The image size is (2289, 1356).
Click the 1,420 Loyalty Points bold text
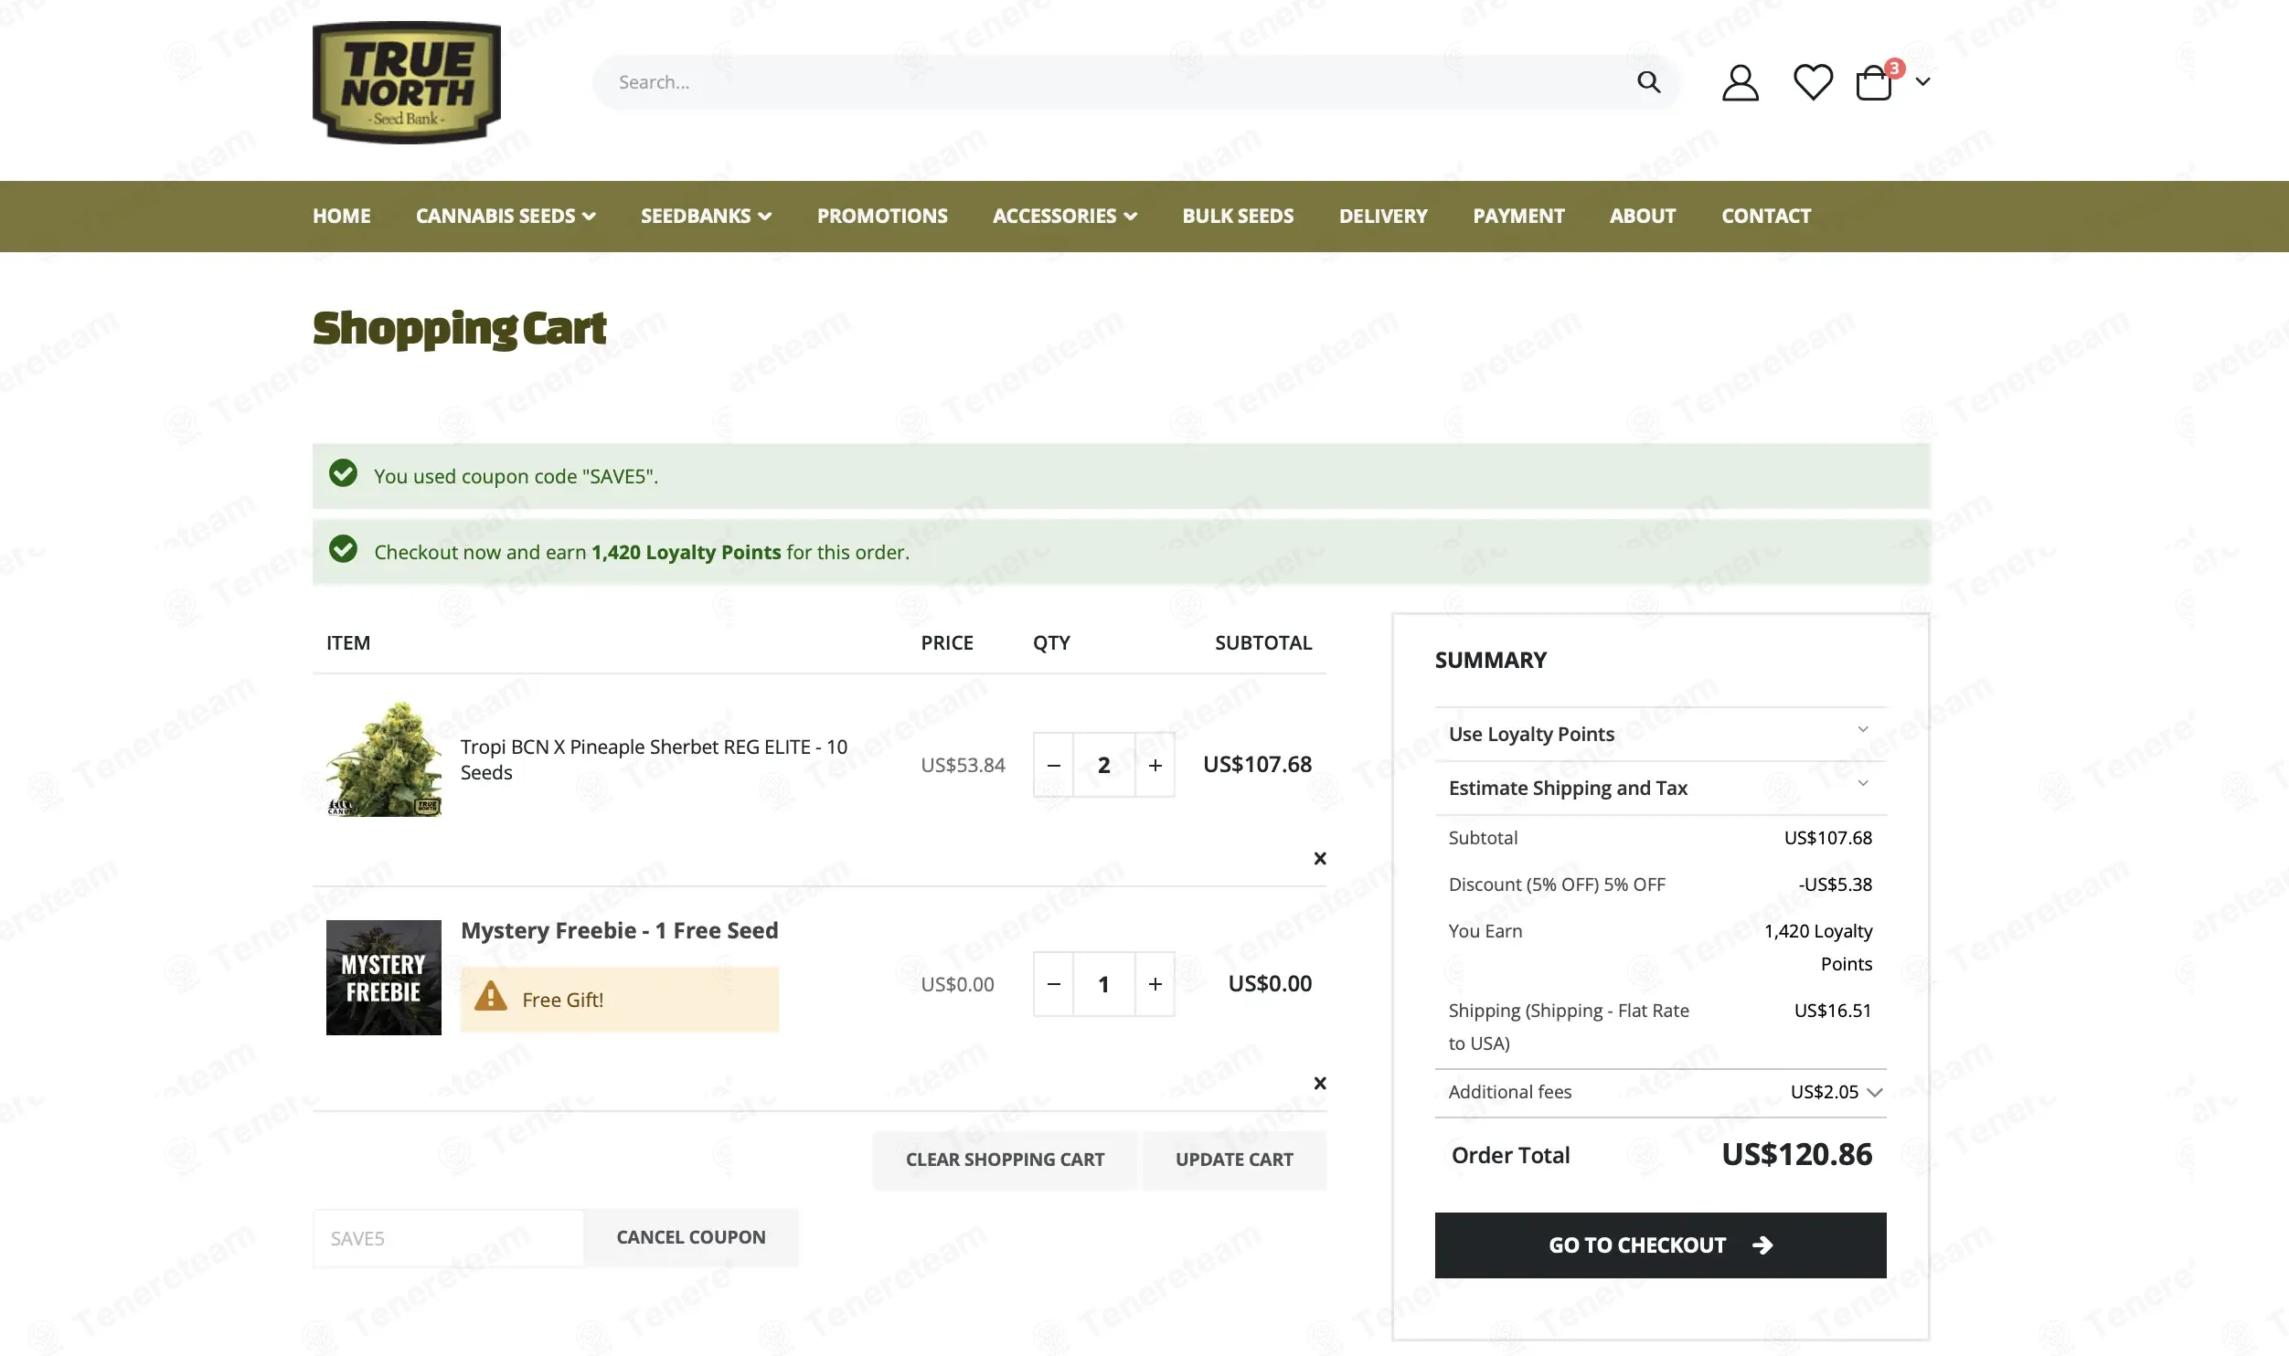point(686,552)
